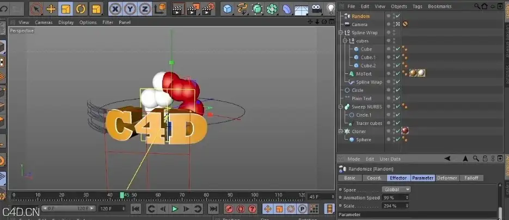Toggle the green enable check of Random
Screen dimensions: 509x220
tap(398, 16)
